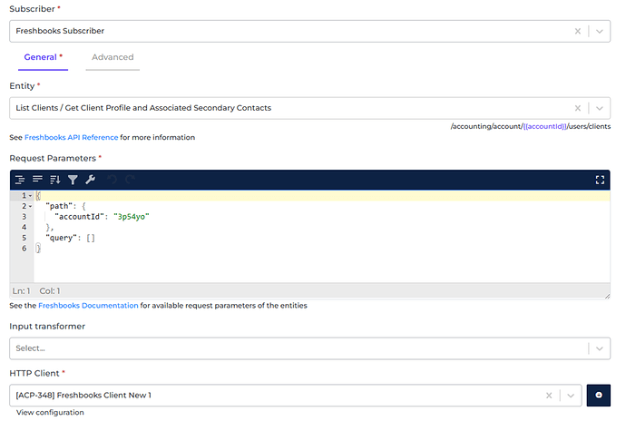The image size is (626, 421).
Task: Toggle fullscreen mode of JSON editor
Action: [600, 180]
